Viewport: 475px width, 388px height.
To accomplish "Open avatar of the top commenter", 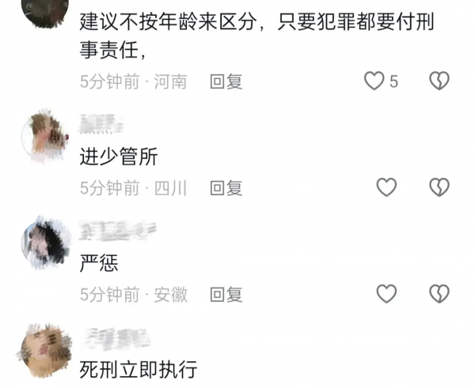I will [45, 12].
